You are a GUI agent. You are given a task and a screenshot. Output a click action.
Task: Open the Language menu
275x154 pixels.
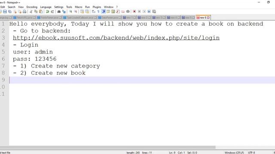46,7
